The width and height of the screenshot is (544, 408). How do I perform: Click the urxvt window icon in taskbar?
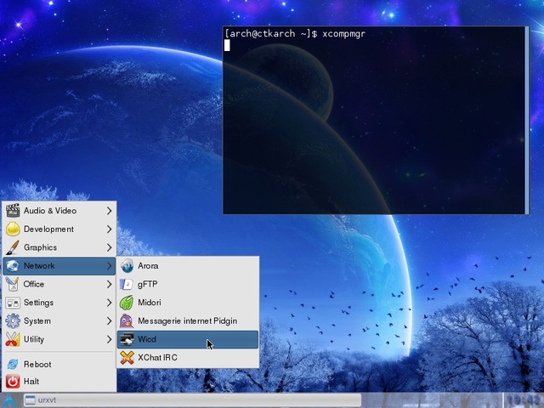[x=31, y=400]
